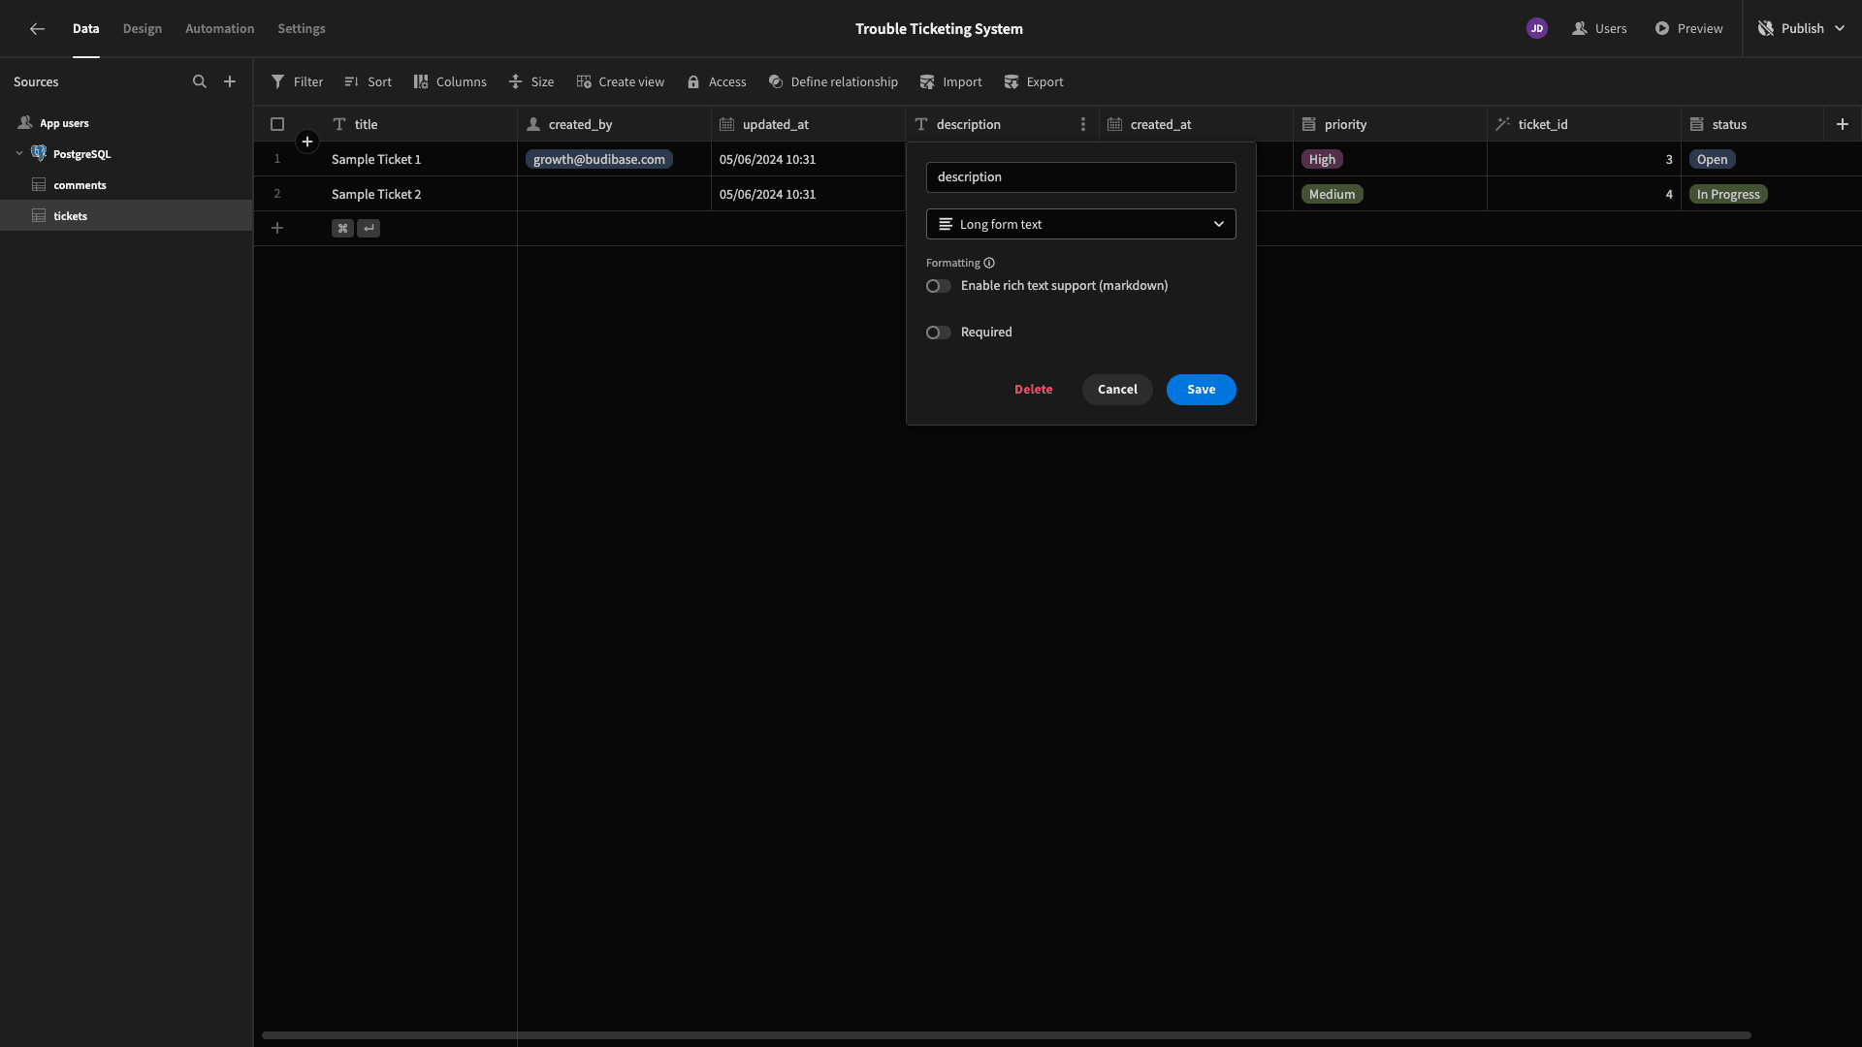Viewport: 1862px width, 1047px height.
Task: Open the description column options menu
Action: (x=1083, y=124)
